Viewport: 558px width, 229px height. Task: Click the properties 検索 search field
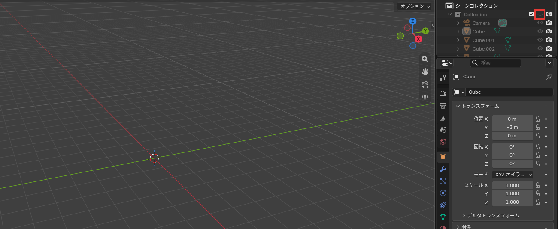[495, 63]
